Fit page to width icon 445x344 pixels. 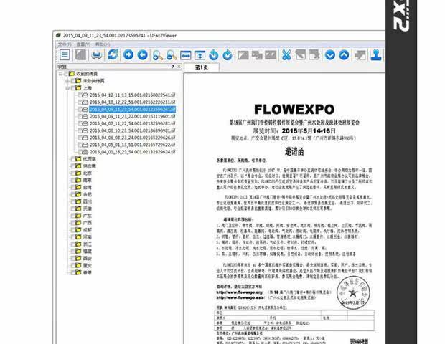(186, 55)
